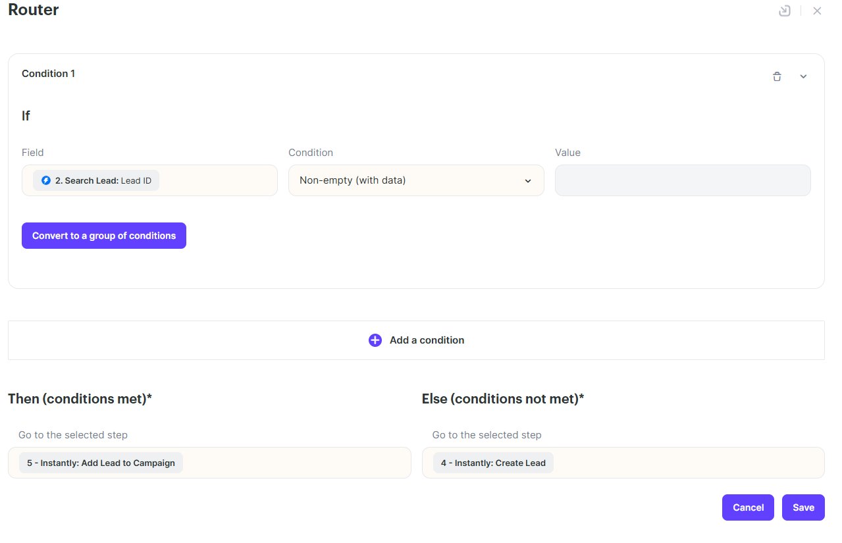
Task: Delete Condition 1 with trash icon
Action: (x=777, y=76)
